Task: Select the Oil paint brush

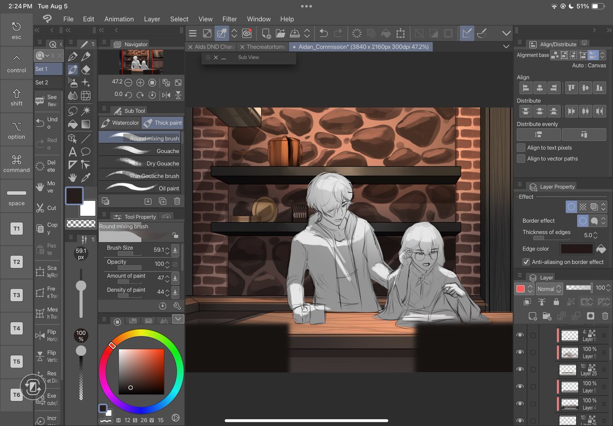Action: [x=139, y=188]
